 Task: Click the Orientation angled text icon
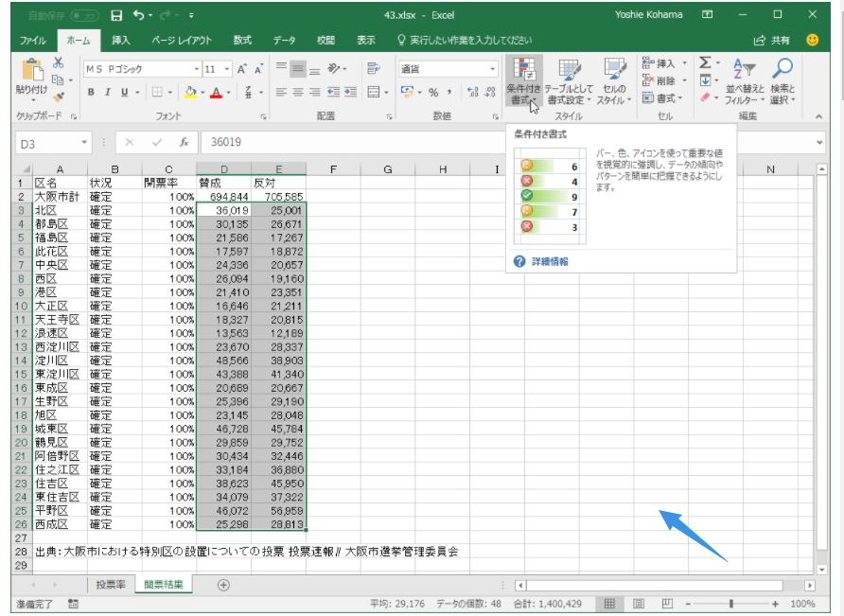pyautogui.click(x=334, y=68)
